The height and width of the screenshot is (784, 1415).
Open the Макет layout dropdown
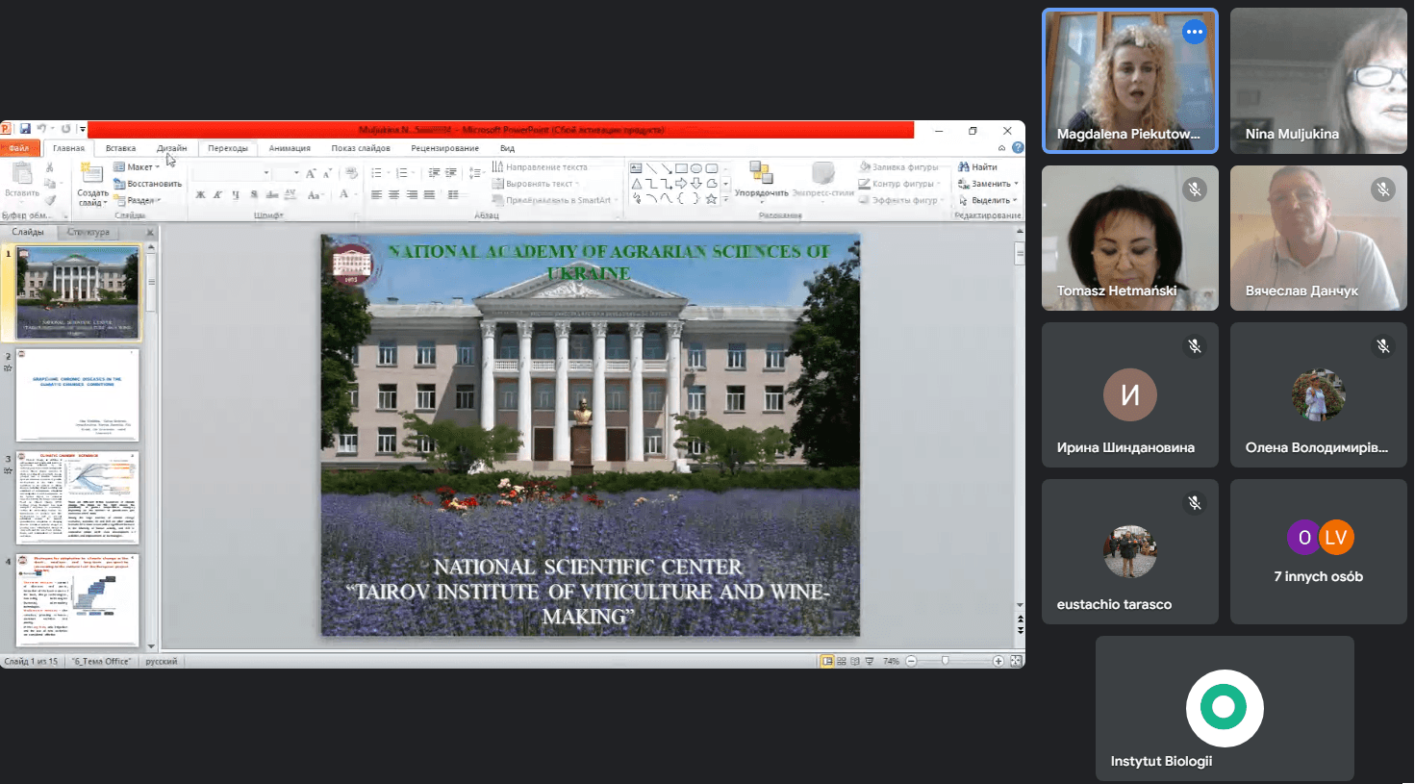pos(137,167)
